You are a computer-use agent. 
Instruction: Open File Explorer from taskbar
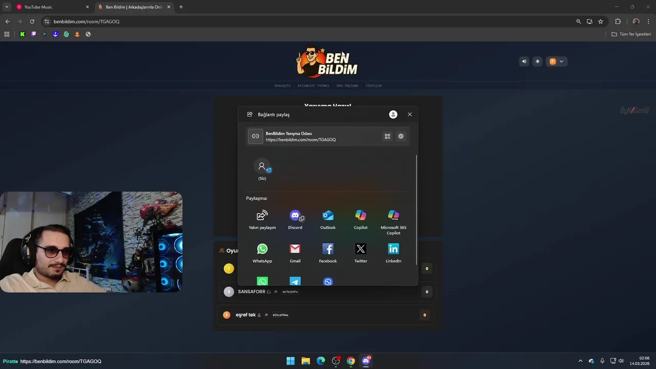[305, 361]
